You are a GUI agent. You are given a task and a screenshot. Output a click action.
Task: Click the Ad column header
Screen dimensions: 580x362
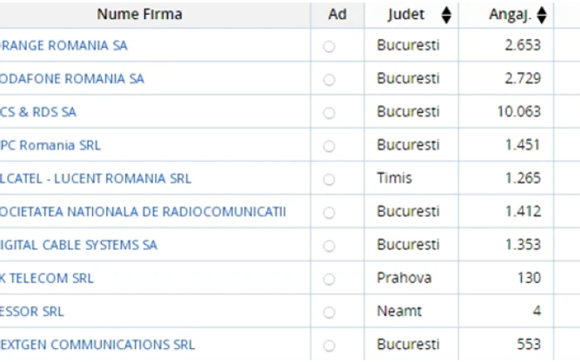point(337,14)
